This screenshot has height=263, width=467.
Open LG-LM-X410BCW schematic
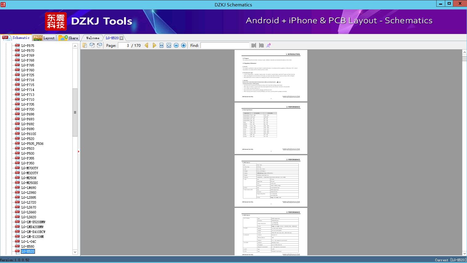tap(33, 232)
